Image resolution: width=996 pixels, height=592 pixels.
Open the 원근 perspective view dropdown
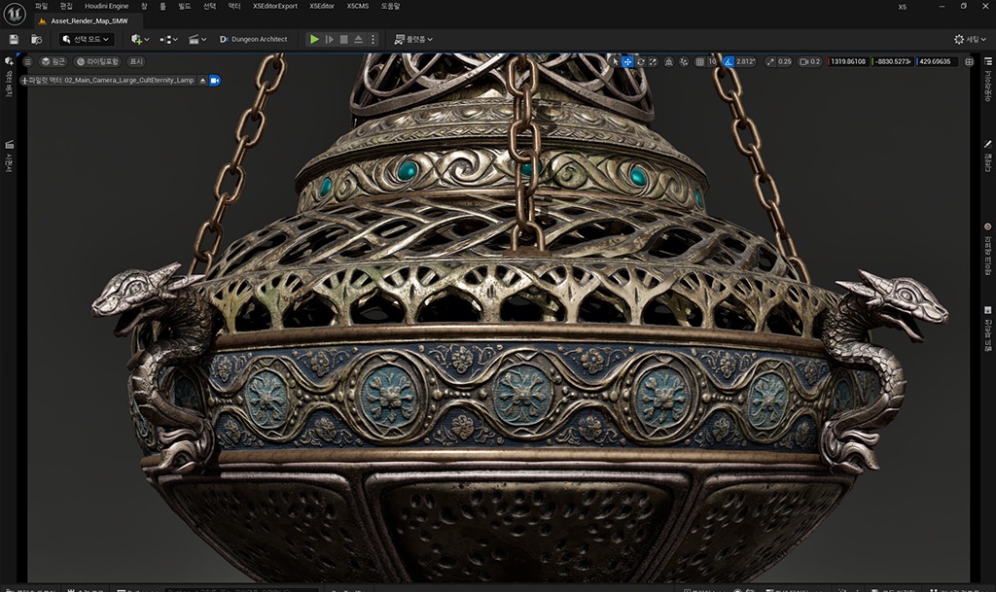[53, 60]
